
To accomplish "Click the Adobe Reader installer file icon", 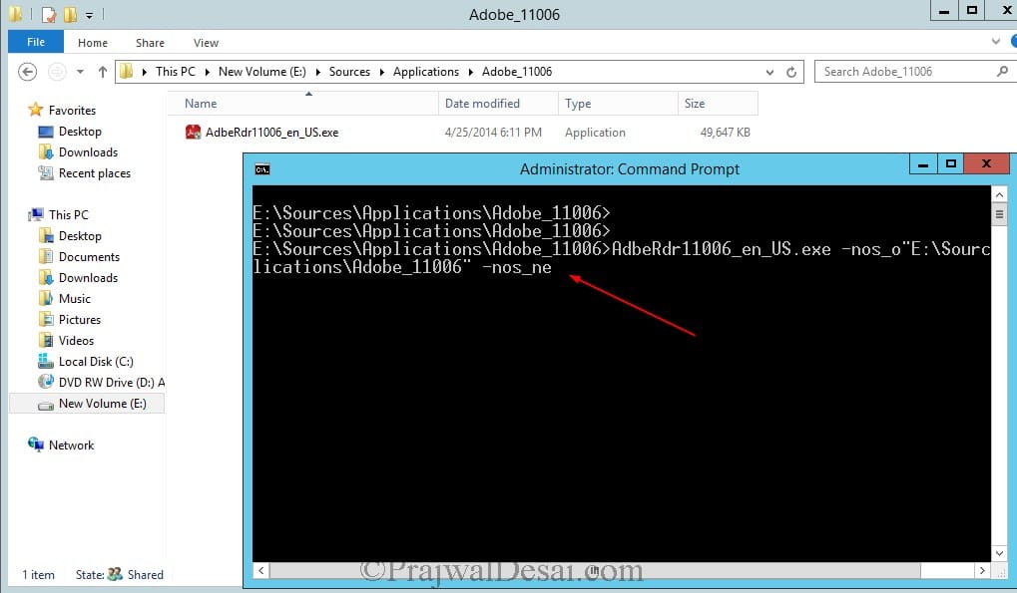I will (x=193, y=133).
